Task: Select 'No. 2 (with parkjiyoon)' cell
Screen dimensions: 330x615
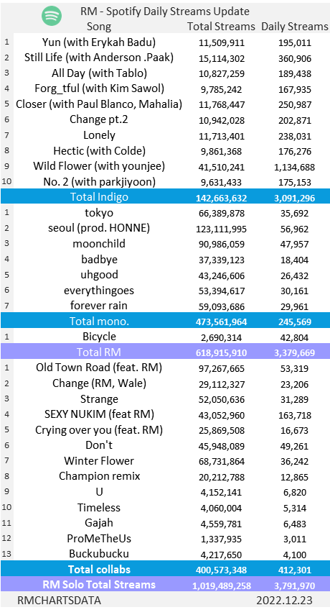Action: point(99,182)
